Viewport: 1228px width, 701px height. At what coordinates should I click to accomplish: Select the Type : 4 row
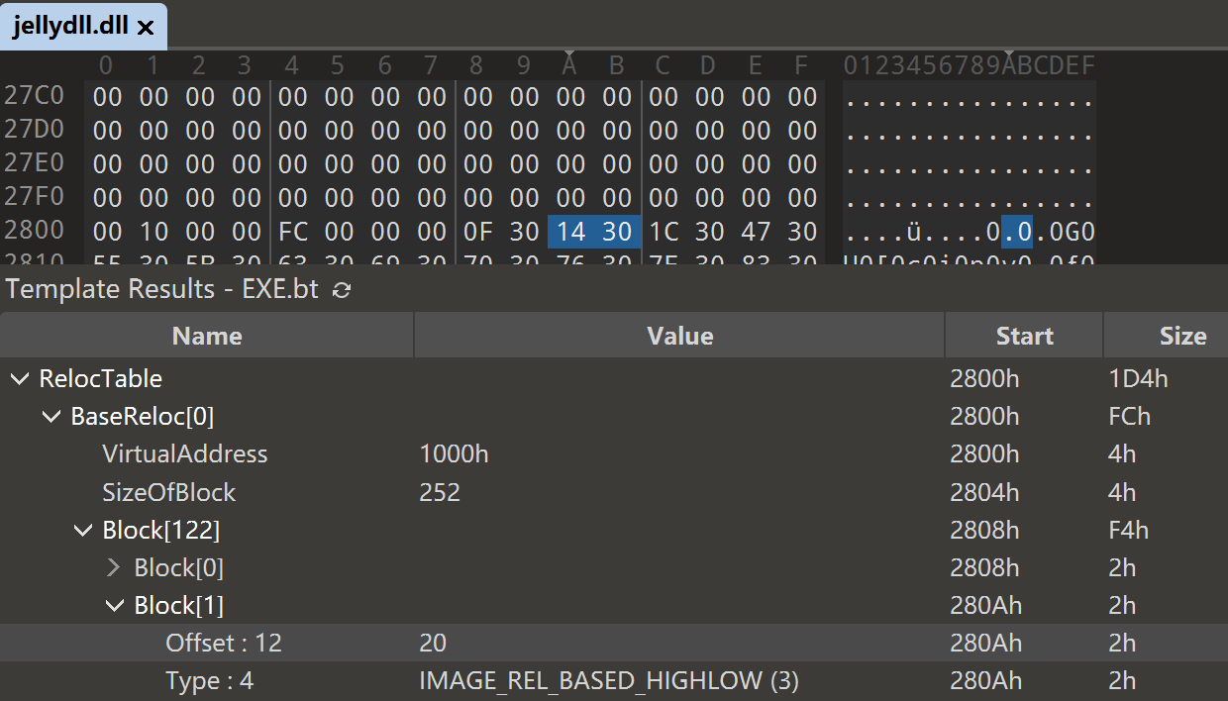click(x=209, y=681)
